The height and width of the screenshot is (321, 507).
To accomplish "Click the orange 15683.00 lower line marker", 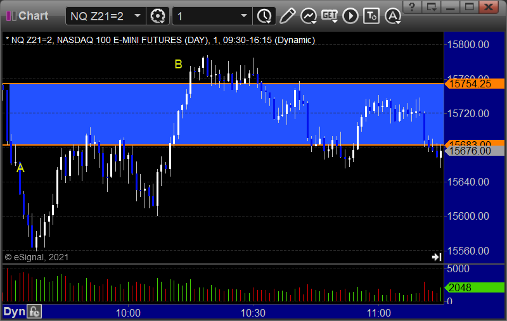I will 474,143.
